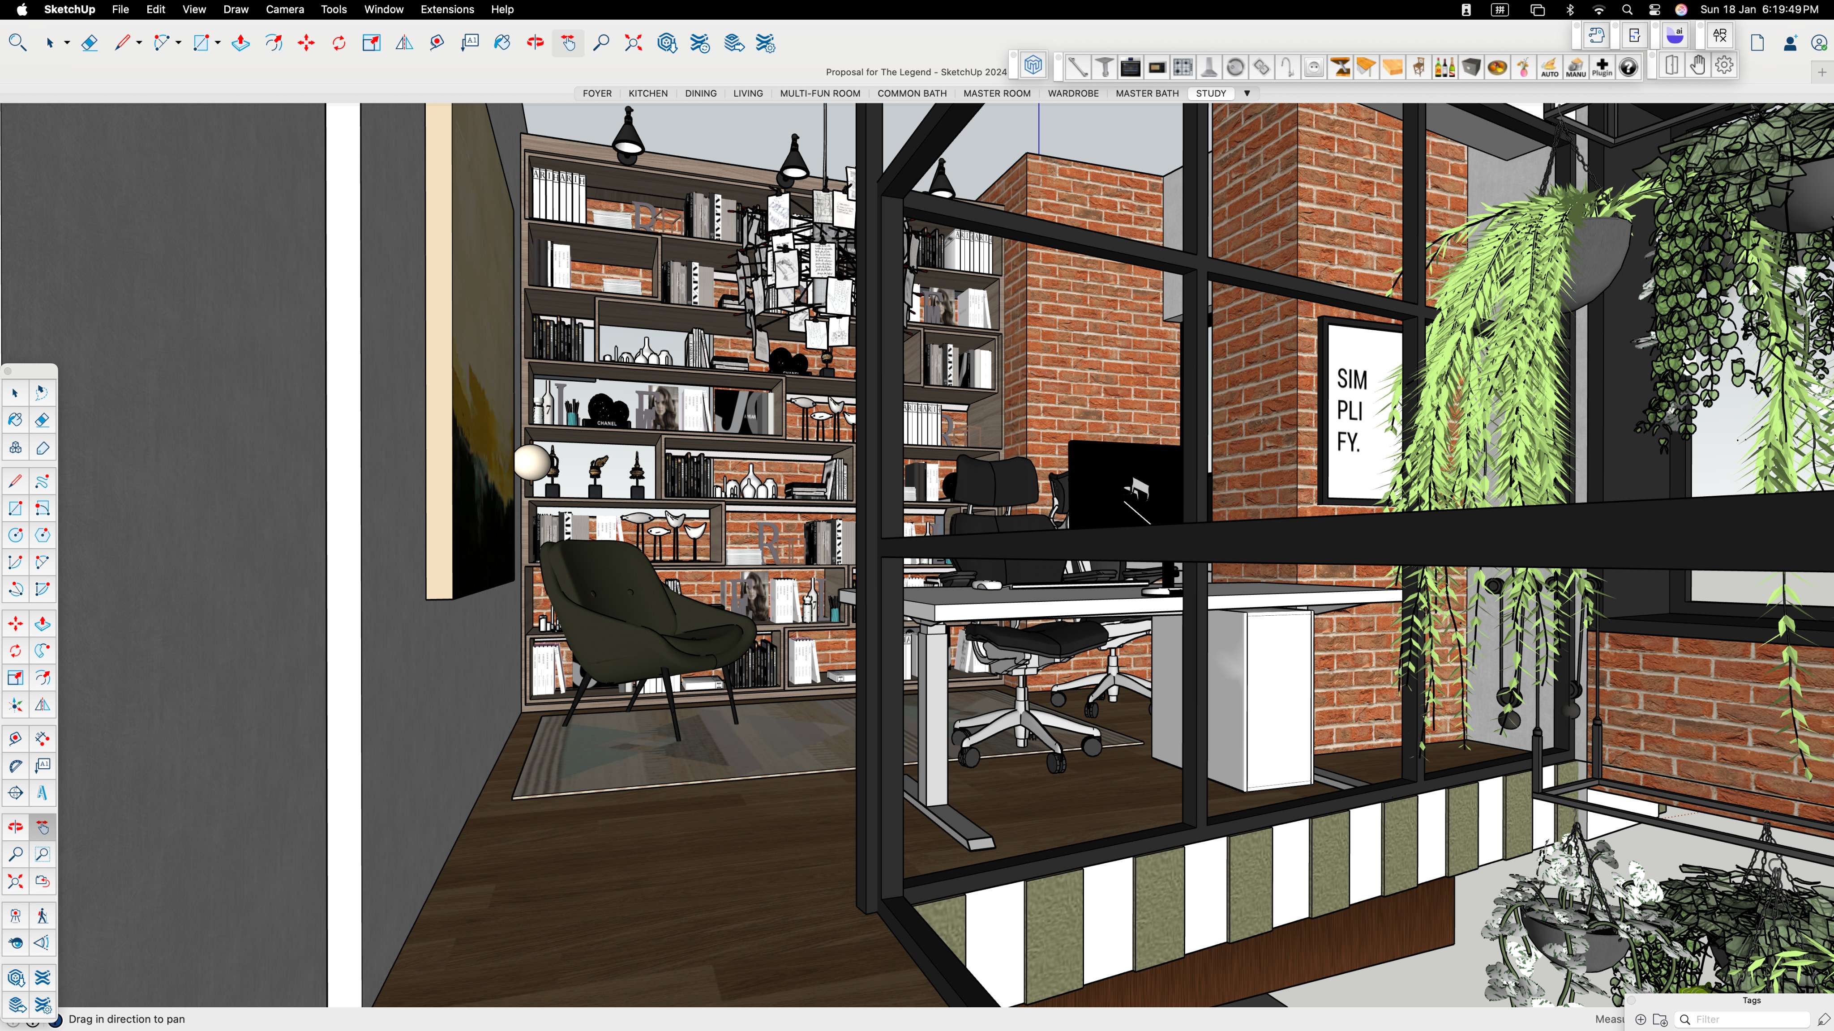1834x1031 pixels.
Task: Click the add tag plus button
Action: coord(1641,1020)
